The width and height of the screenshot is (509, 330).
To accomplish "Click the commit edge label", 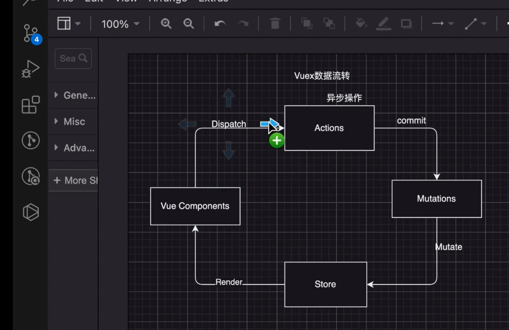I will click(x=411, y=121).
